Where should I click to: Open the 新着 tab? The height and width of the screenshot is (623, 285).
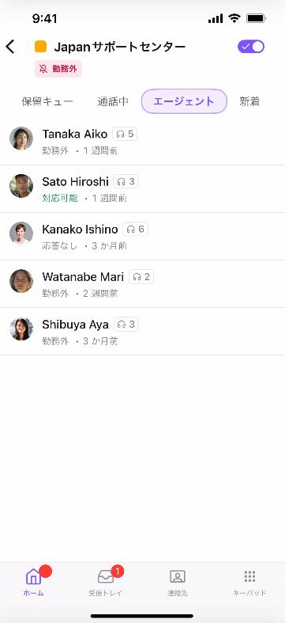click(249, 101)
